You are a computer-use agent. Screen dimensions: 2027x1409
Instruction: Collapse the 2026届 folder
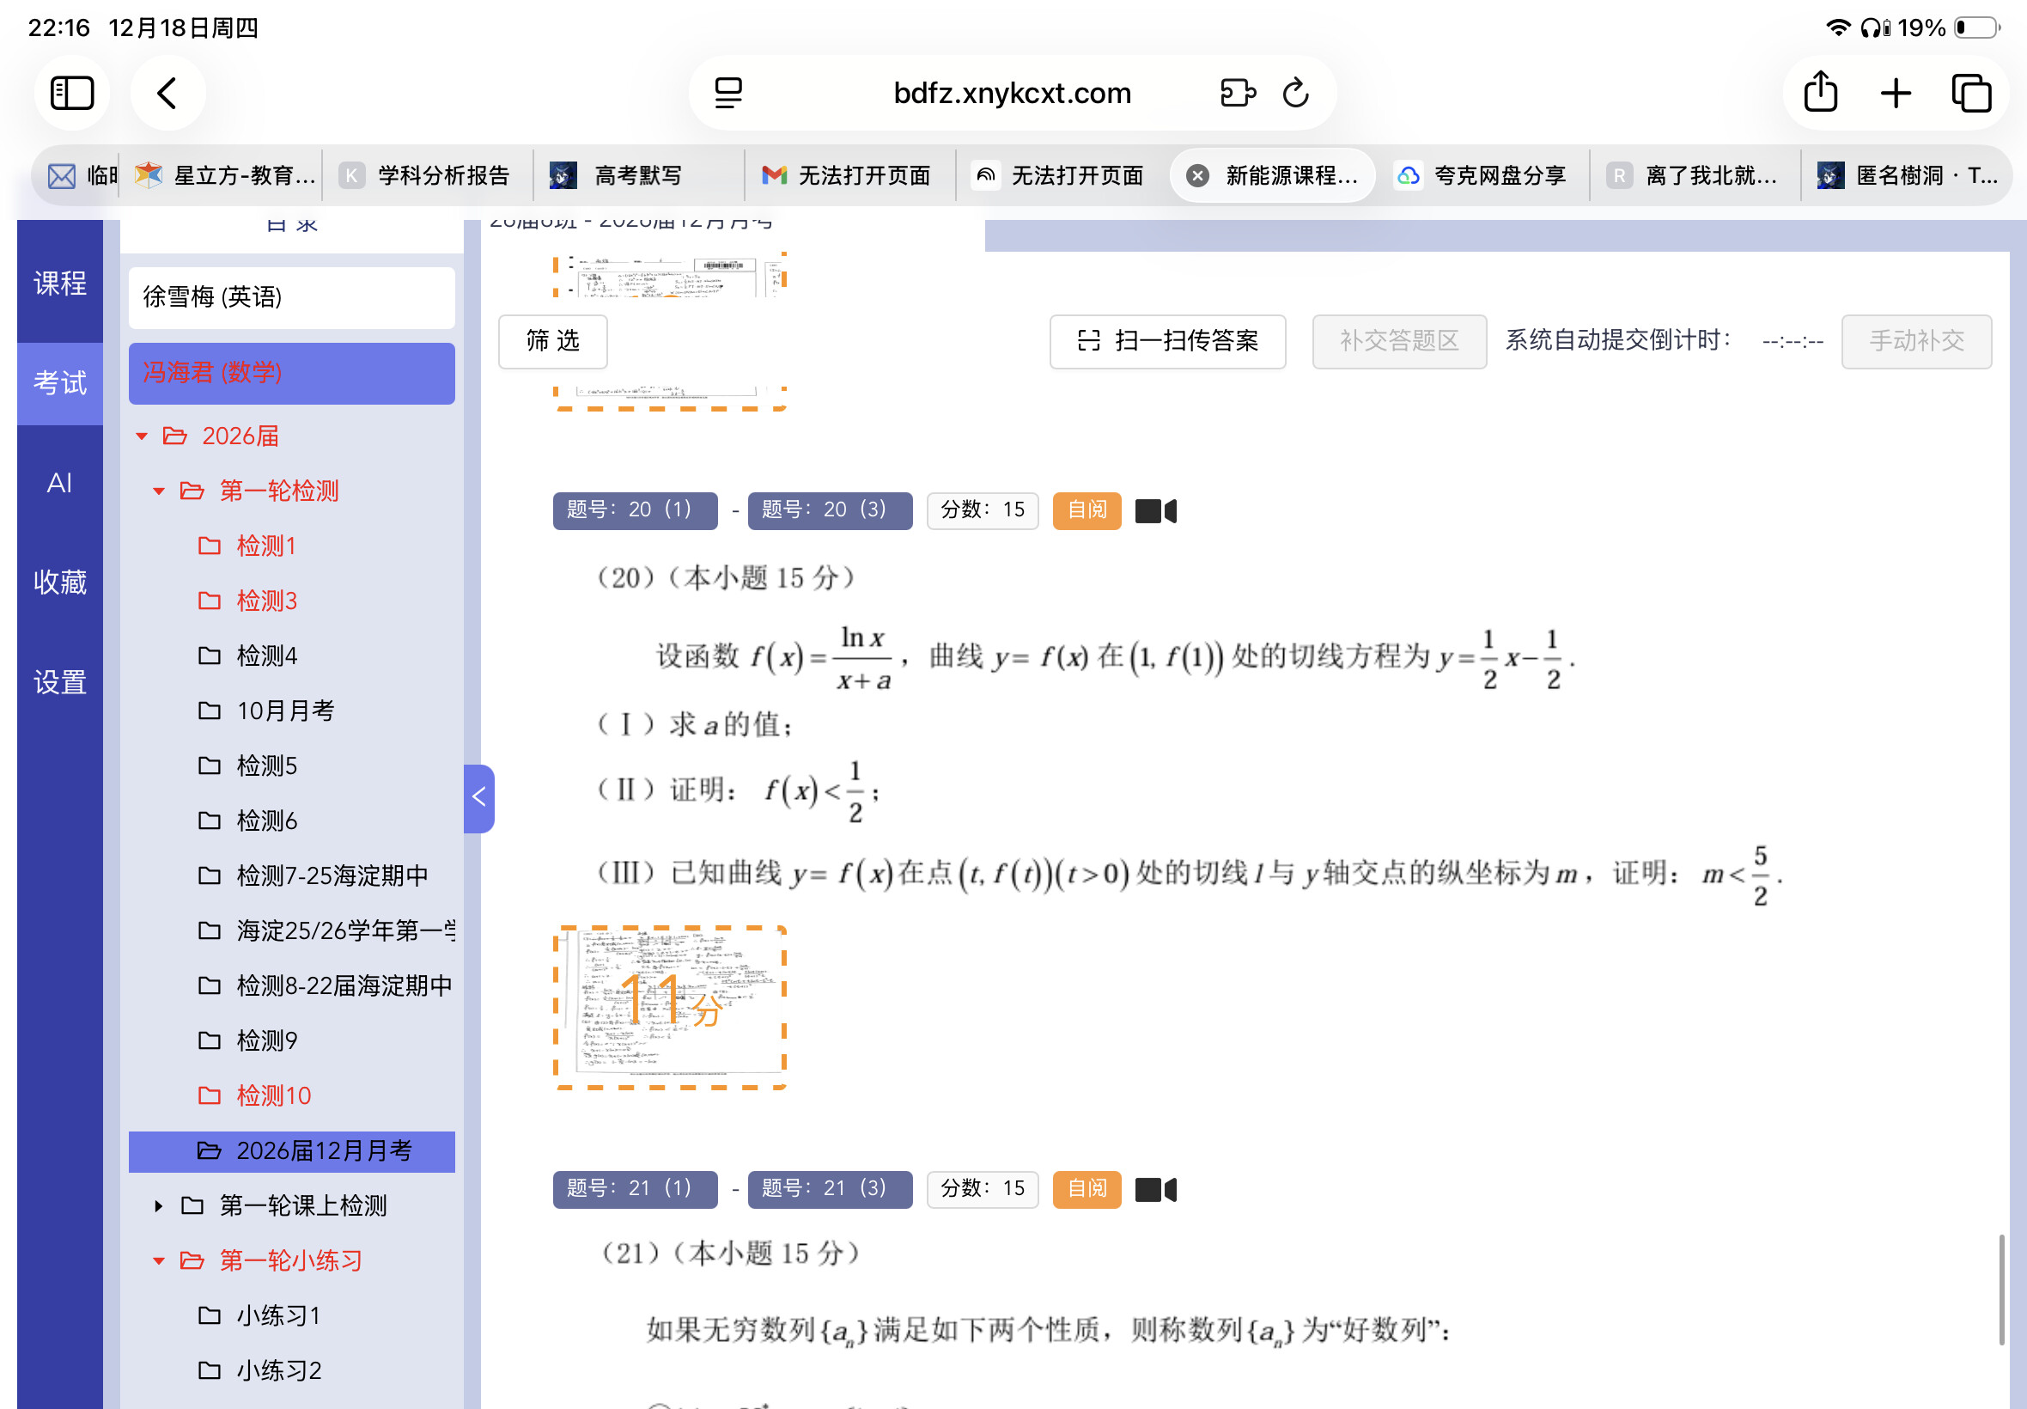pos(142,436)
